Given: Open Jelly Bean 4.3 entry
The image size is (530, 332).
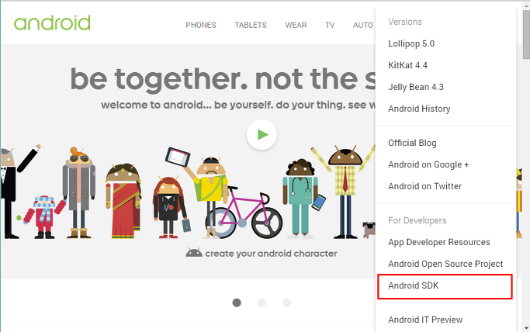Looking at the screenshot, I should click(x=416, y=87).
